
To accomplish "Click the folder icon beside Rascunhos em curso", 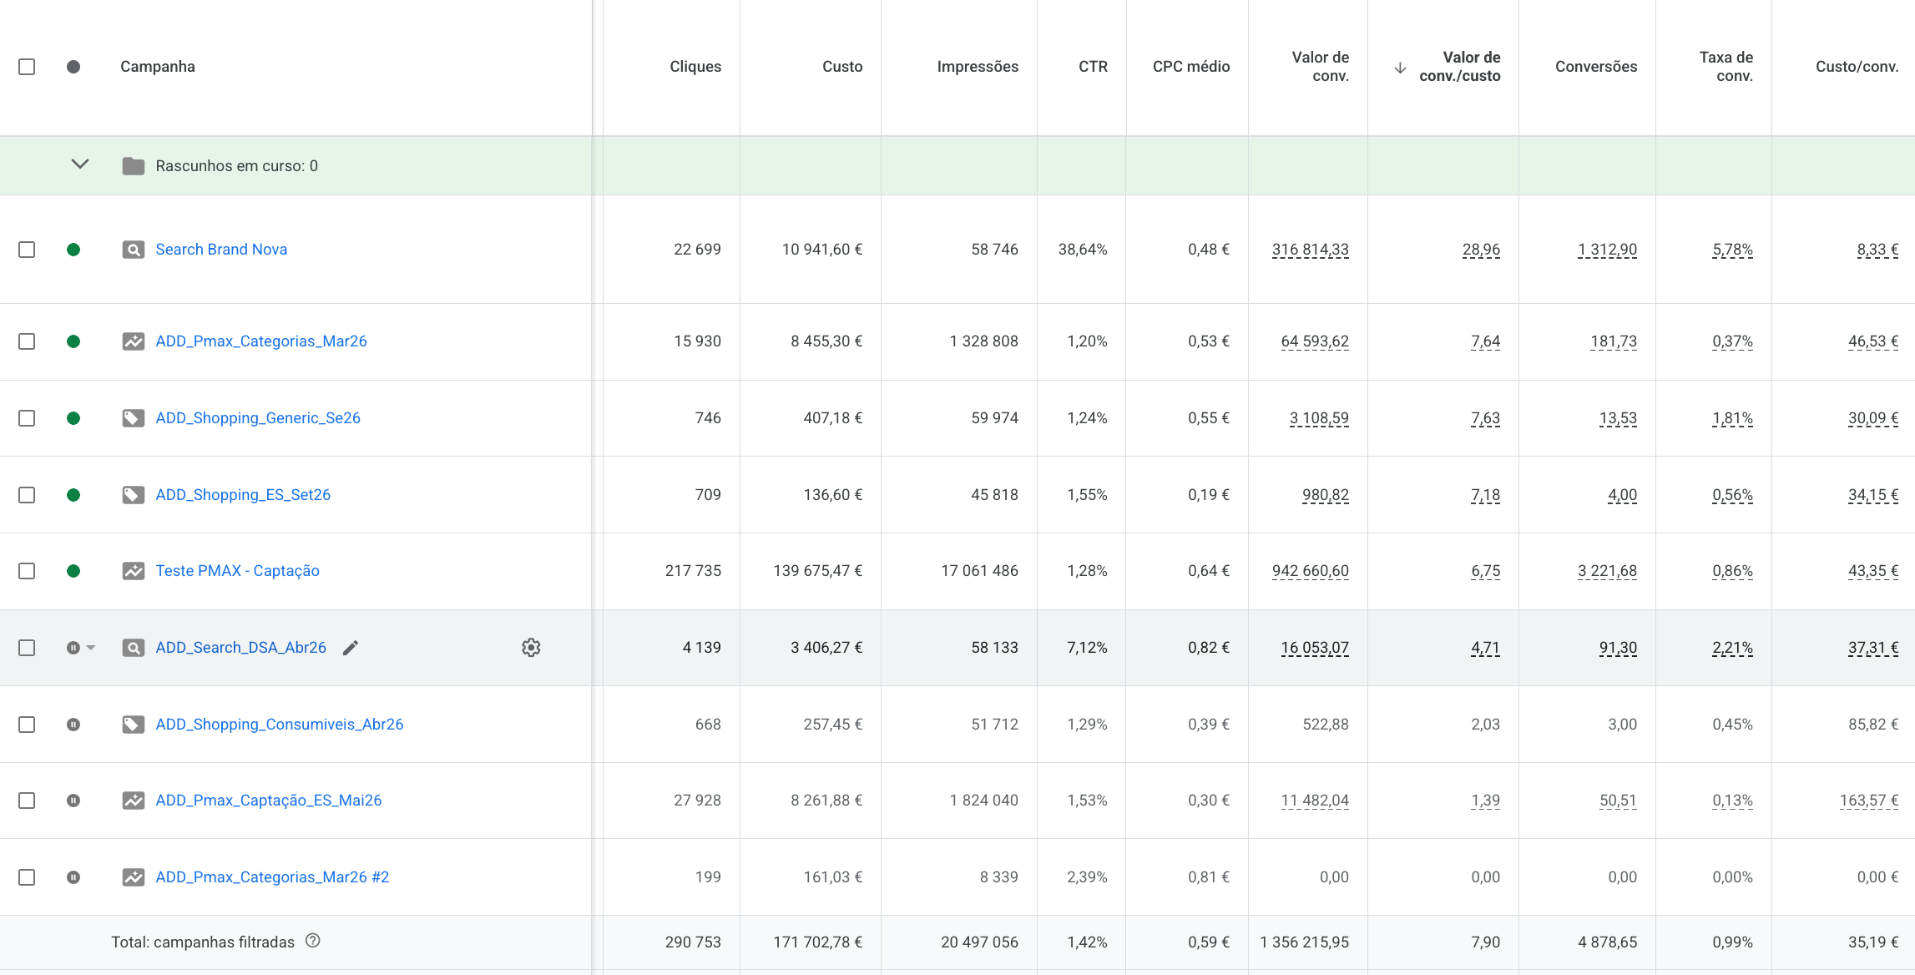I will click(134, 166).
